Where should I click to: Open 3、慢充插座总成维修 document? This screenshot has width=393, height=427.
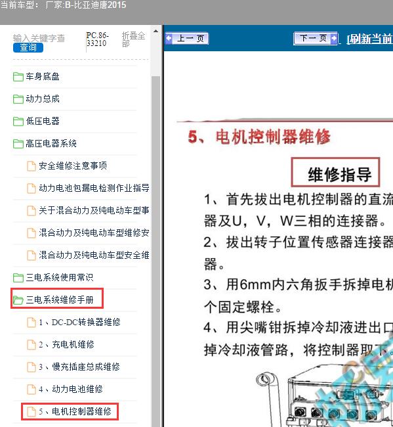pos(79,367)
